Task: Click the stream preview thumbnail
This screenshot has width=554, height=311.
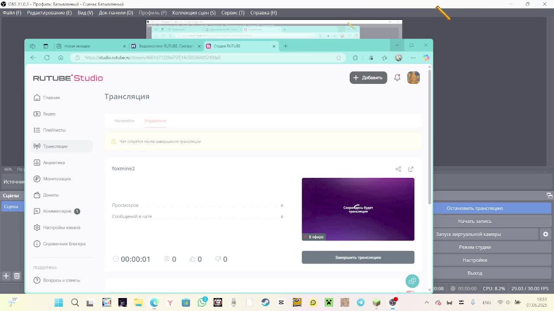Action: tap(358, 209)
